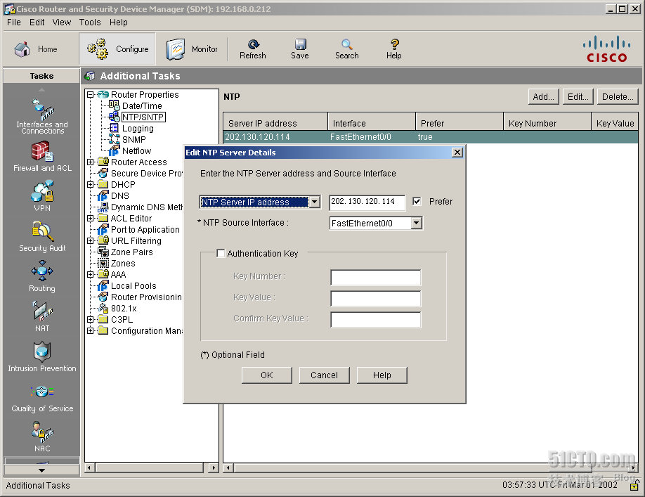
Task: Click OK in Edit NTP Server dialog
Action: 267,375
